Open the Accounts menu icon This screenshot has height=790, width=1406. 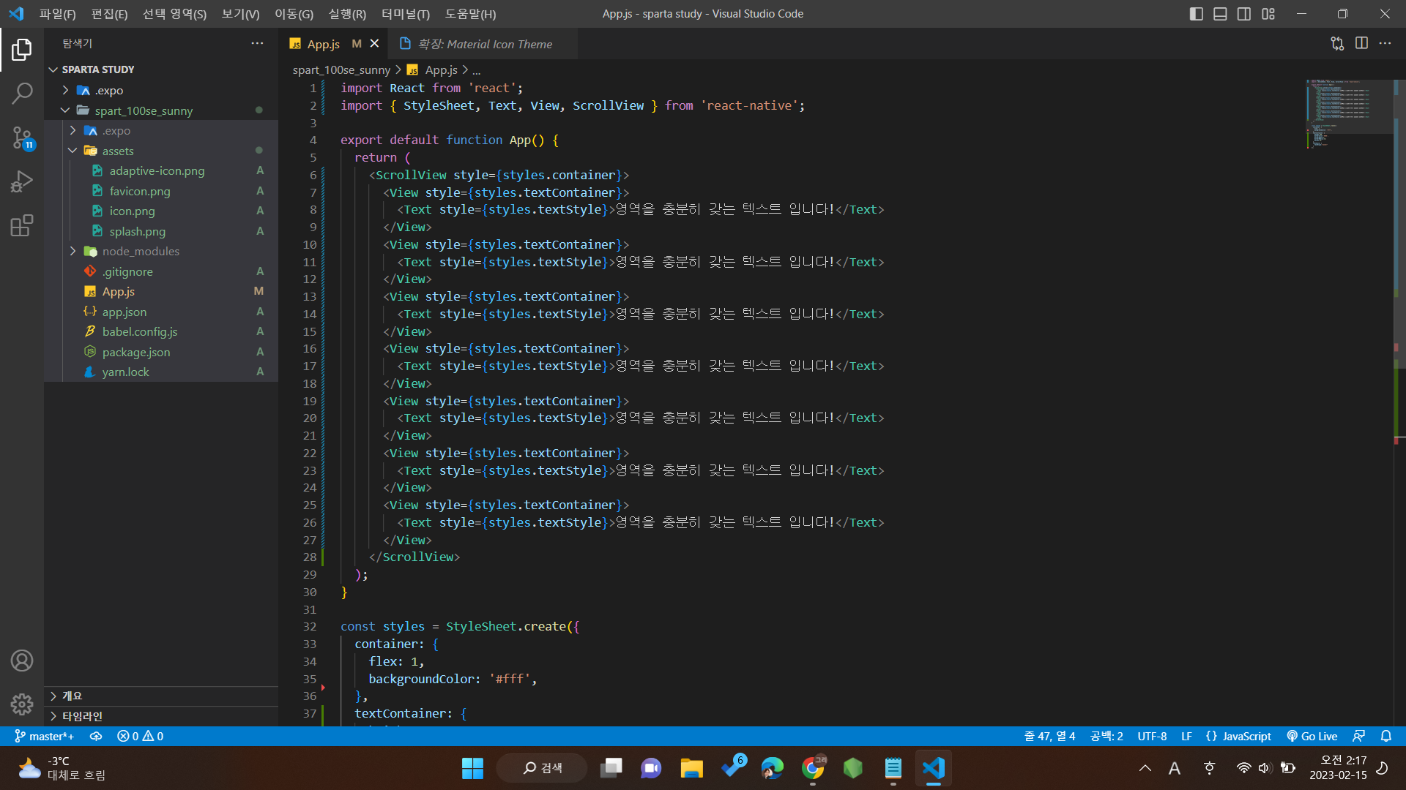click(x=22, y=661)
